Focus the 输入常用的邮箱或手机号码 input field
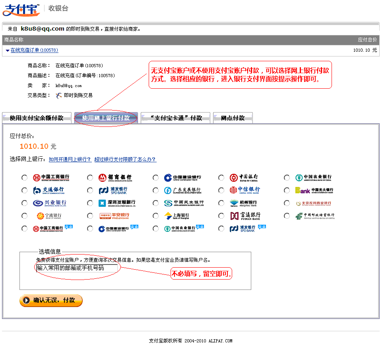388x344 pixels. (x=77, y=268)
